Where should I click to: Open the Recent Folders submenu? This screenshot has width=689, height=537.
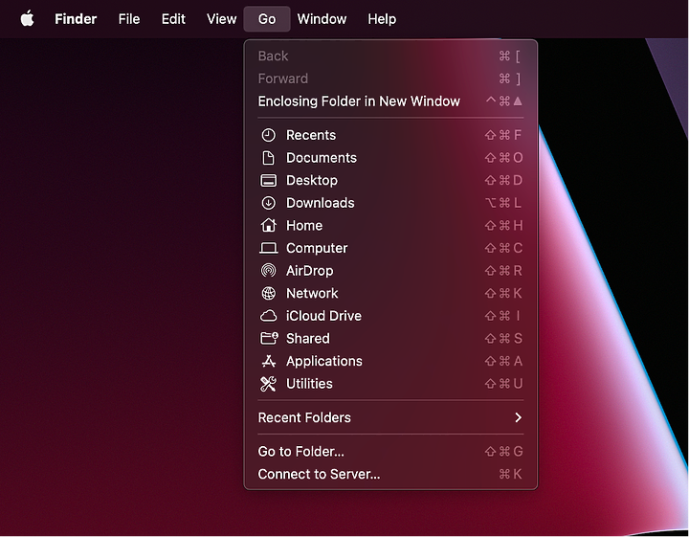click(x=390, y=417)
